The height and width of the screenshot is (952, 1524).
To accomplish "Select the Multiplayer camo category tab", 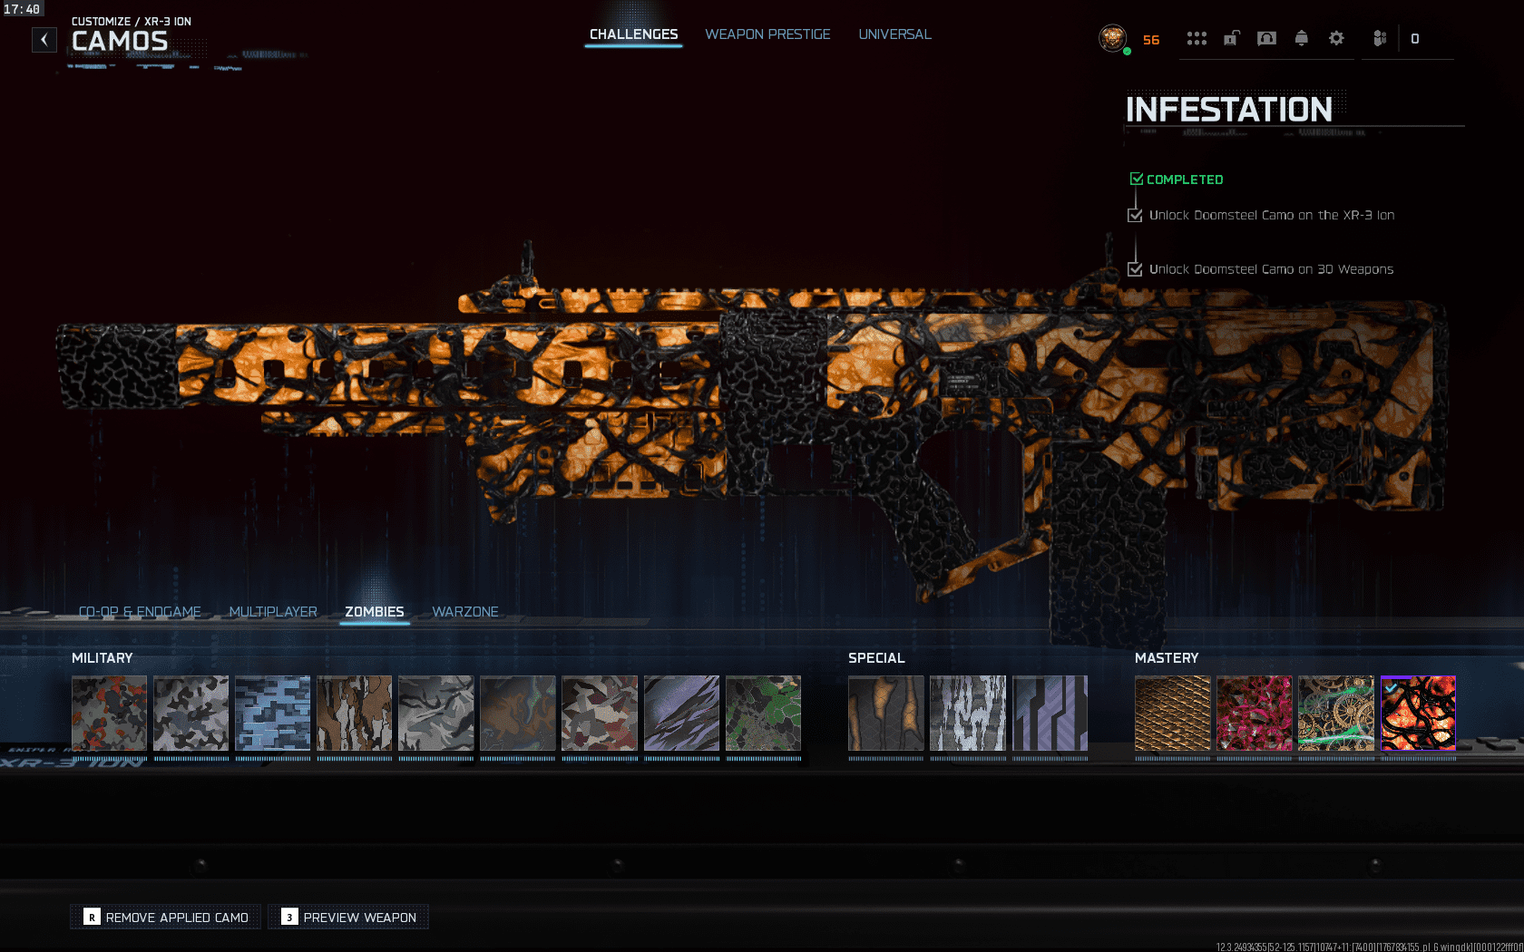I will (273, 612).
